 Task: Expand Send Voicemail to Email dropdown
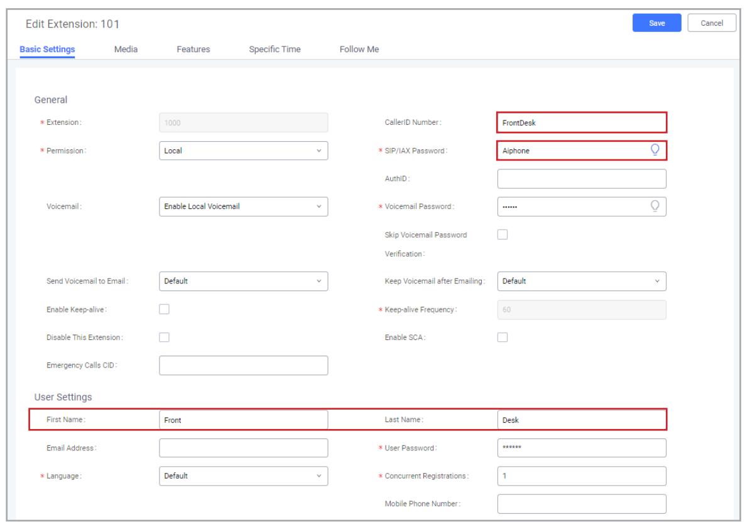tap(243, 281)
